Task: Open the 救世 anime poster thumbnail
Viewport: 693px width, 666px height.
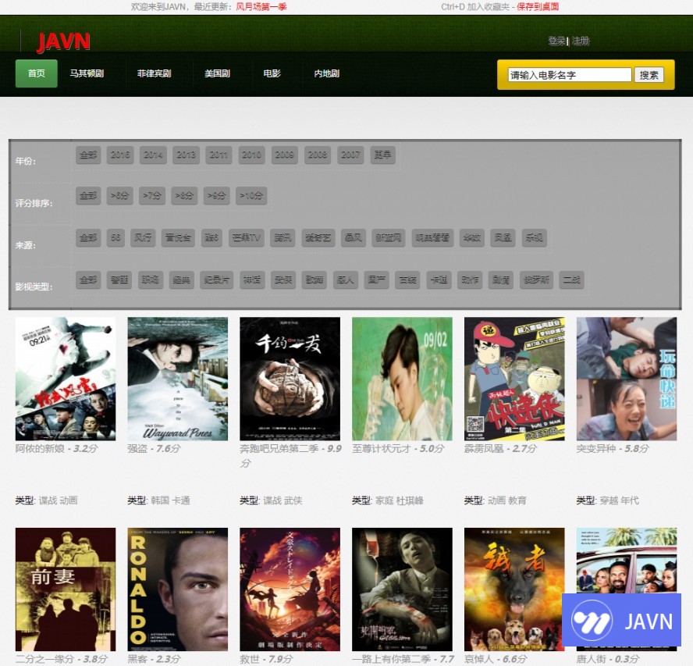Action: pos(290,589)
